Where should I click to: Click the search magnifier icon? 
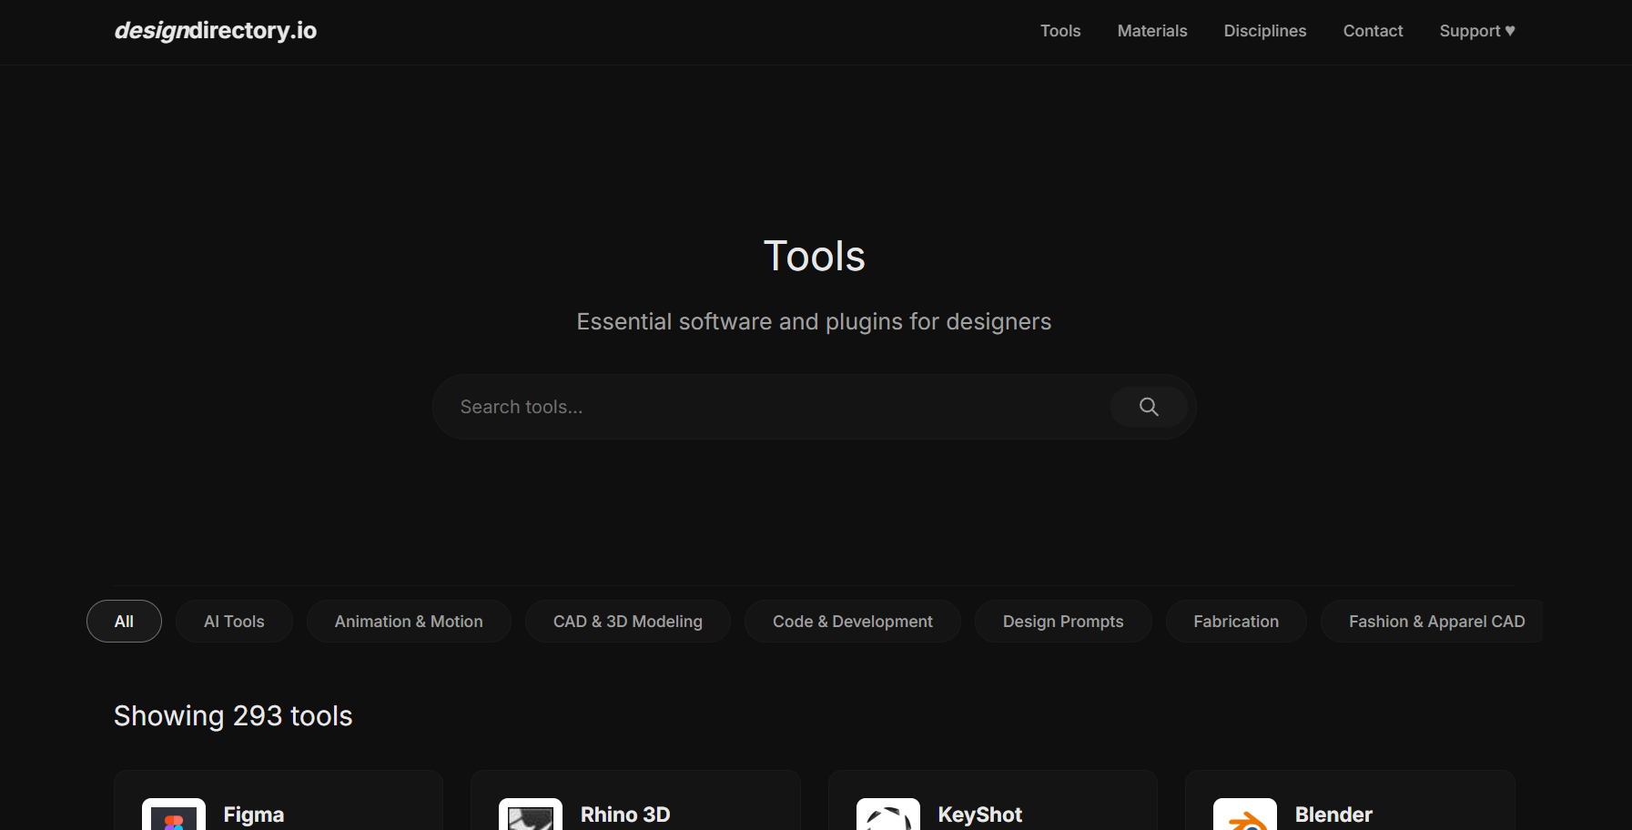(1148, 407)
